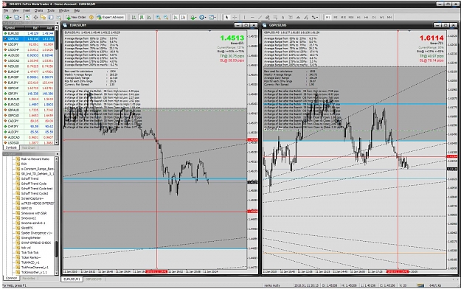The image size is (461, 289).
Task: Select the Favorites tab in Navigator
Action: [29, 278]
